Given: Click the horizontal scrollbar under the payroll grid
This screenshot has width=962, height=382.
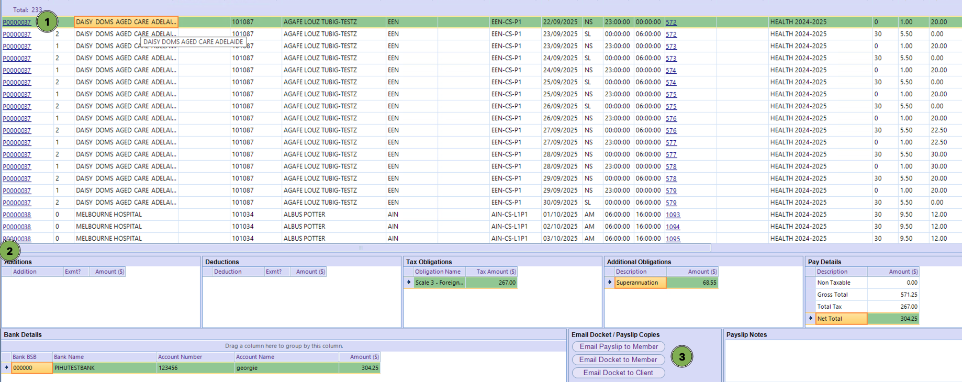Looking at the screenshot, I should point(360,248).
